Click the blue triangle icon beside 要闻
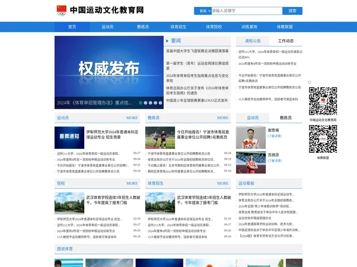357x267 pixels. [x=167, y=41]
